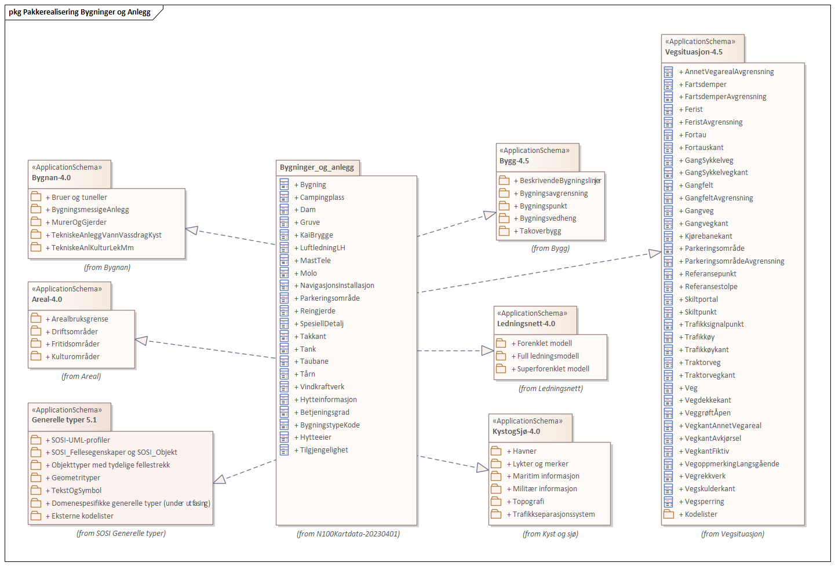Click the Driftsområder entry

tap(72, 331)
